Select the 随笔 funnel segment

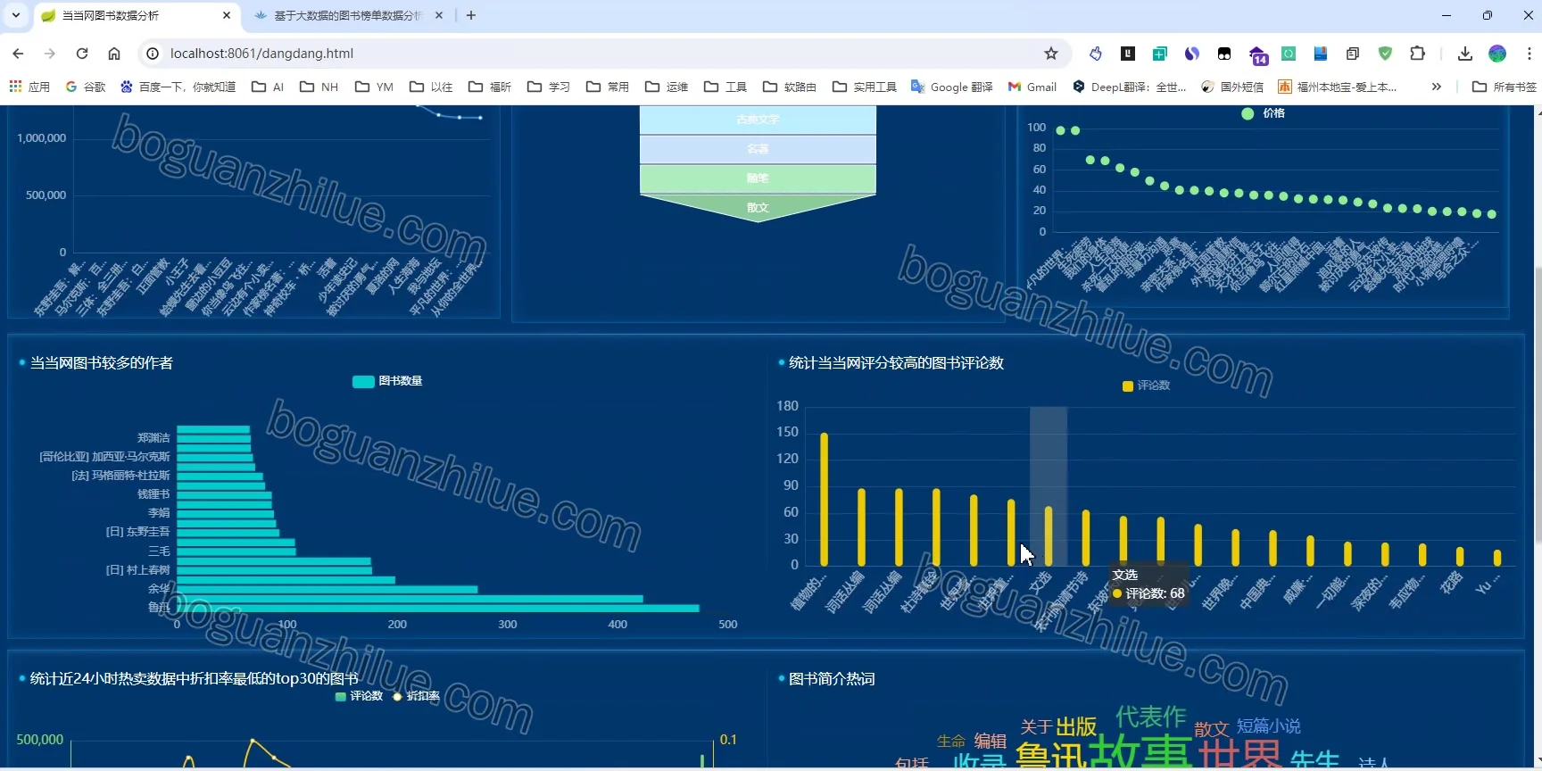point(758,178)
